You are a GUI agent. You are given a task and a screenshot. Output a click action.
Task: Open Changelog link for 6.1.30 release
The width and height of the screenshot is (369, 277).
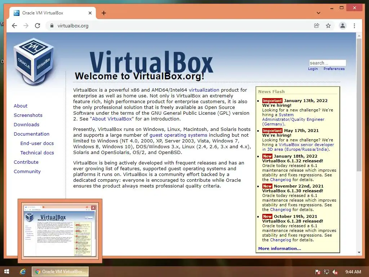[x=280, y=210]
